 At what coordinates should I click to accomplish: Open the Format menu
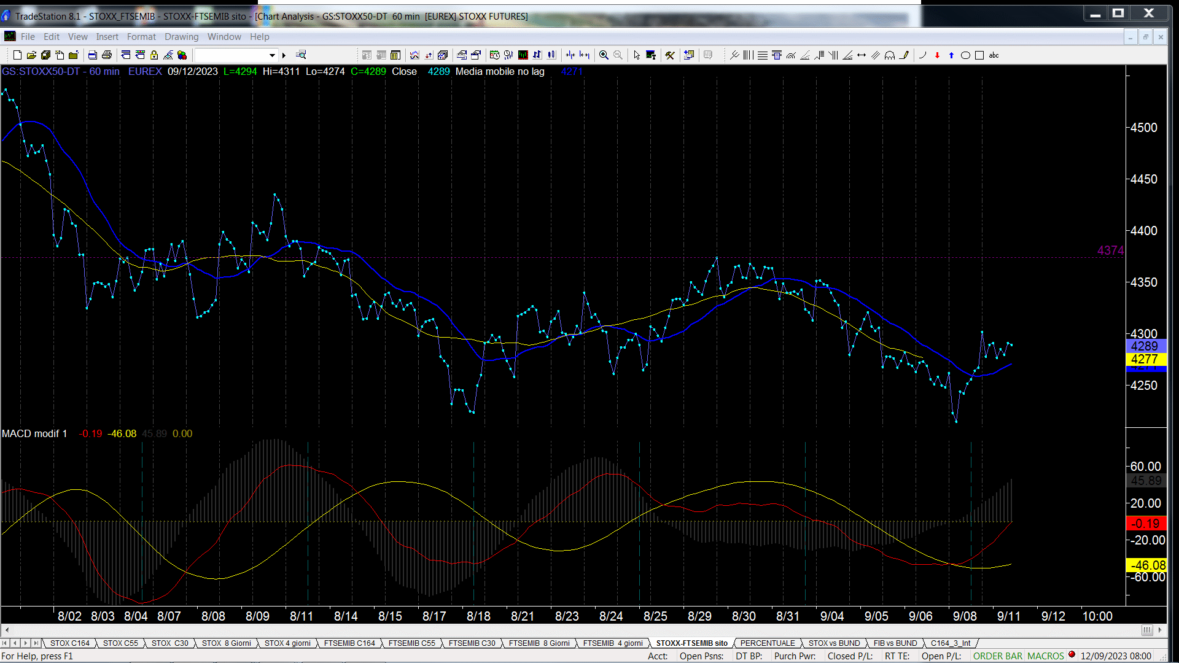141,37
